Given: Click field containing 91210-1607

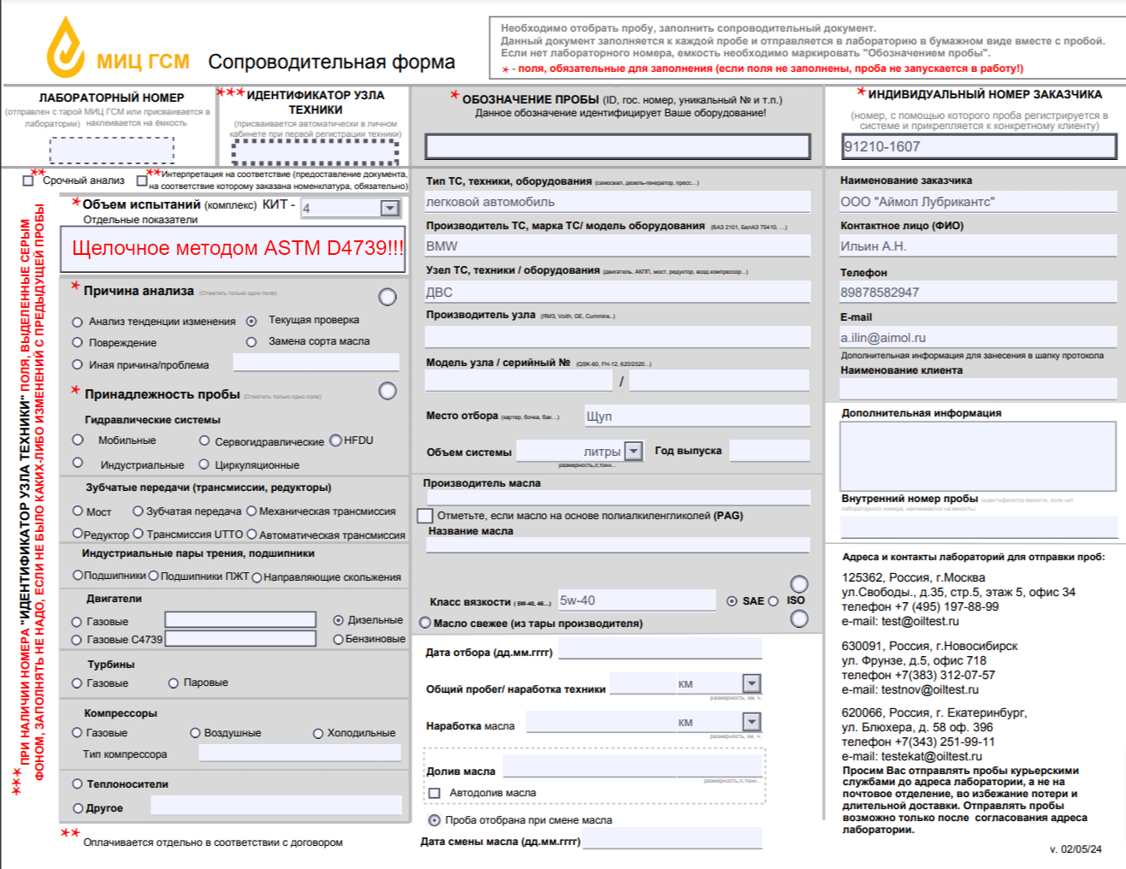Looking at the screenshot, I should pos(980,146).
